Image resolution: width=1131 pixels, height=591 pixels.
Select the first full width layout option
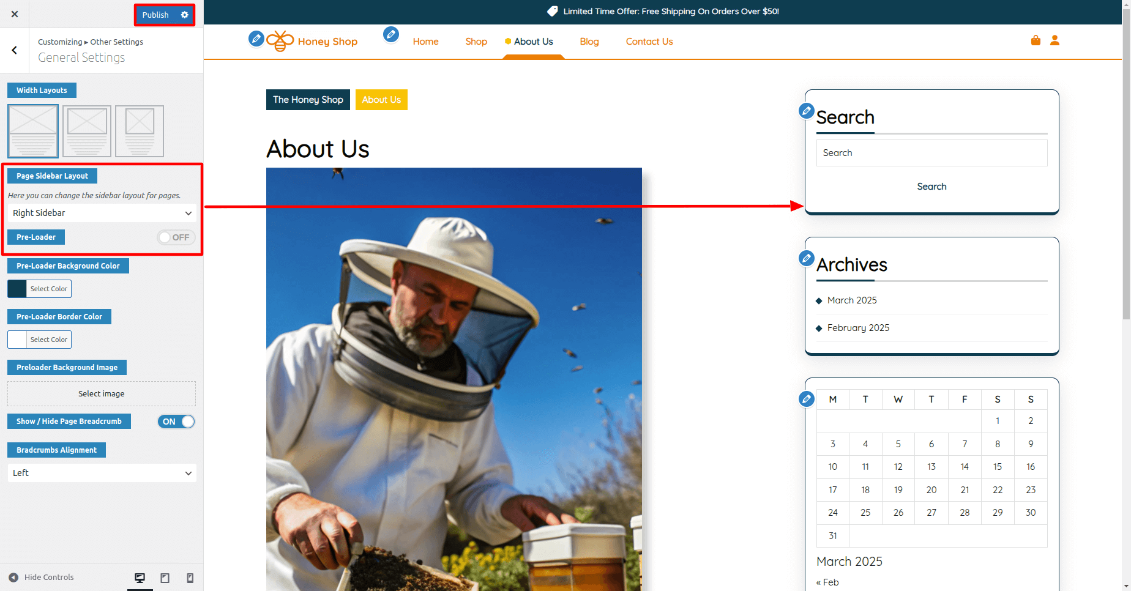click(x=33, y=131)
